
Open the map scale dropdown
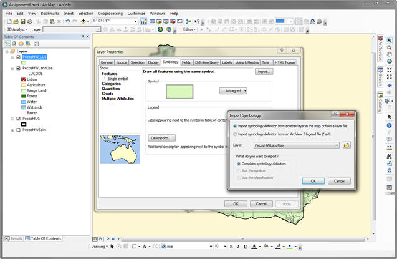pyautogui.click(x=135, y=21)
